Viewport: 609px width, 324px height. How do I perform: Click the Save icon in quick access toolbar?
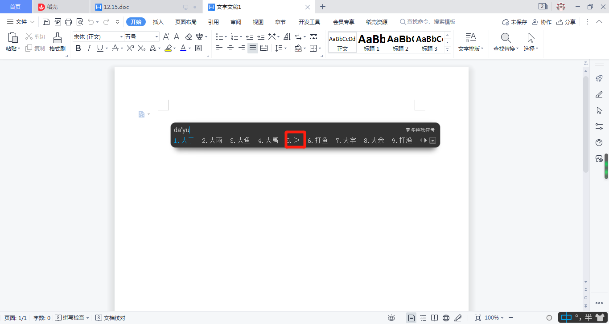pyautogui.click(x=46, y=22)
